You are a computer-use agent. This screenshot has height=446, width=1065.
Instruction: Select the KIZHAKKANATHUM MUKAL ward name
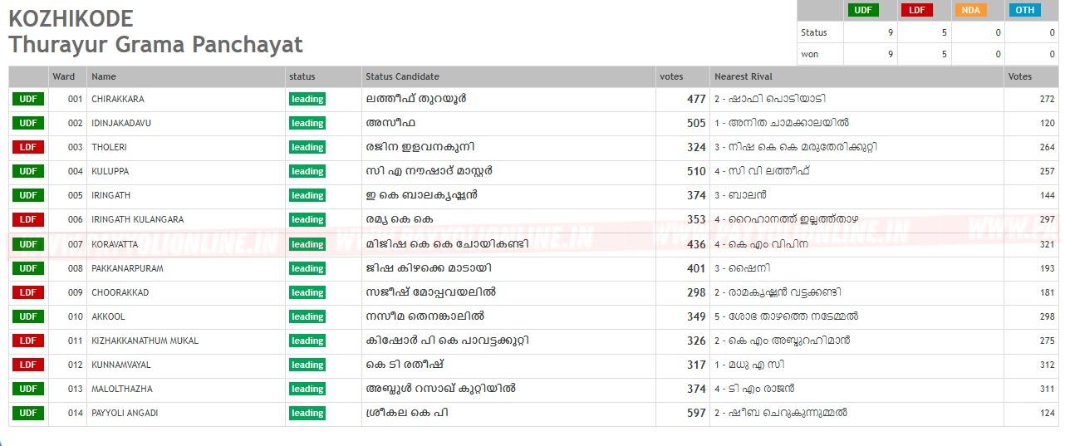coord(145,341)
